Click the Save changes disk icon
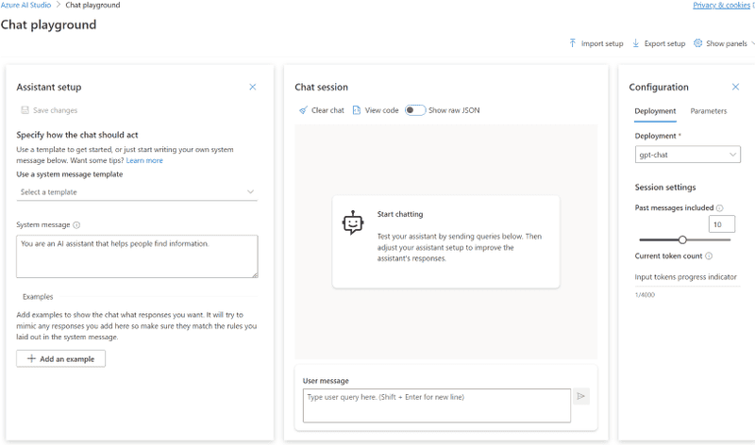This screenshot has height=445, width=755. (x=25, y=110)
